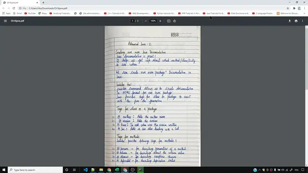Go back in browser history
Viewport: 308px width, 173px height.
tap(3, 8)
